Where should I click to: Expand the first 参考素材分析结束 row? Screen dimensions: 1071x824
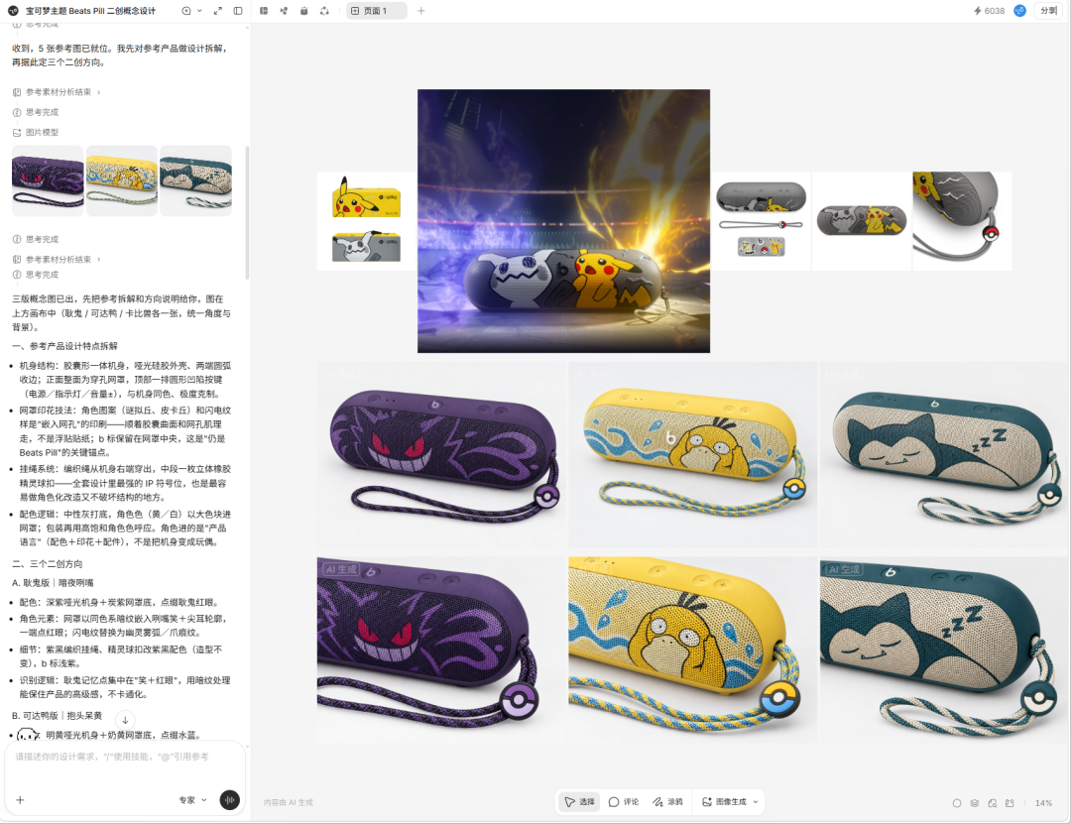[57, 92]
